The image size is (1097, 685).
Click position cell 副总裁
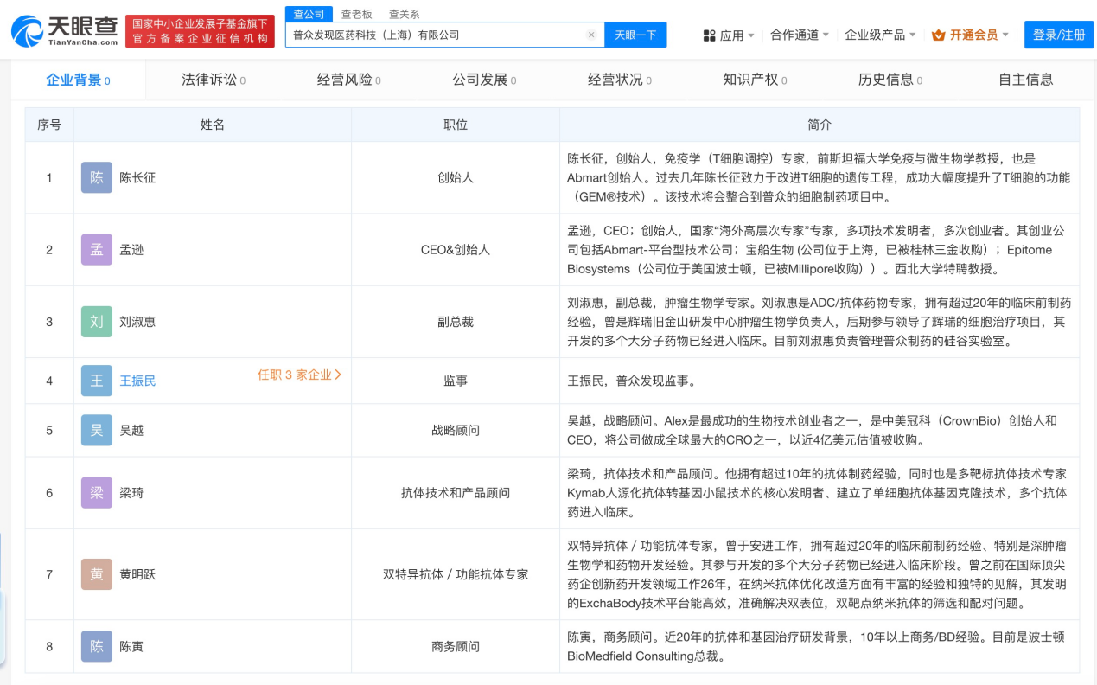point(456,322)
